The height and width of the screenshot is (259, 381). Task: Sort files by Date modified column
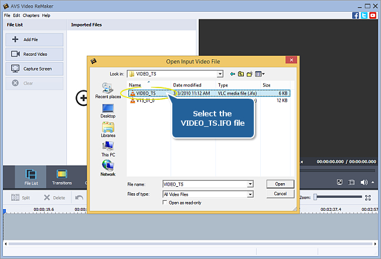pos(193,85)
